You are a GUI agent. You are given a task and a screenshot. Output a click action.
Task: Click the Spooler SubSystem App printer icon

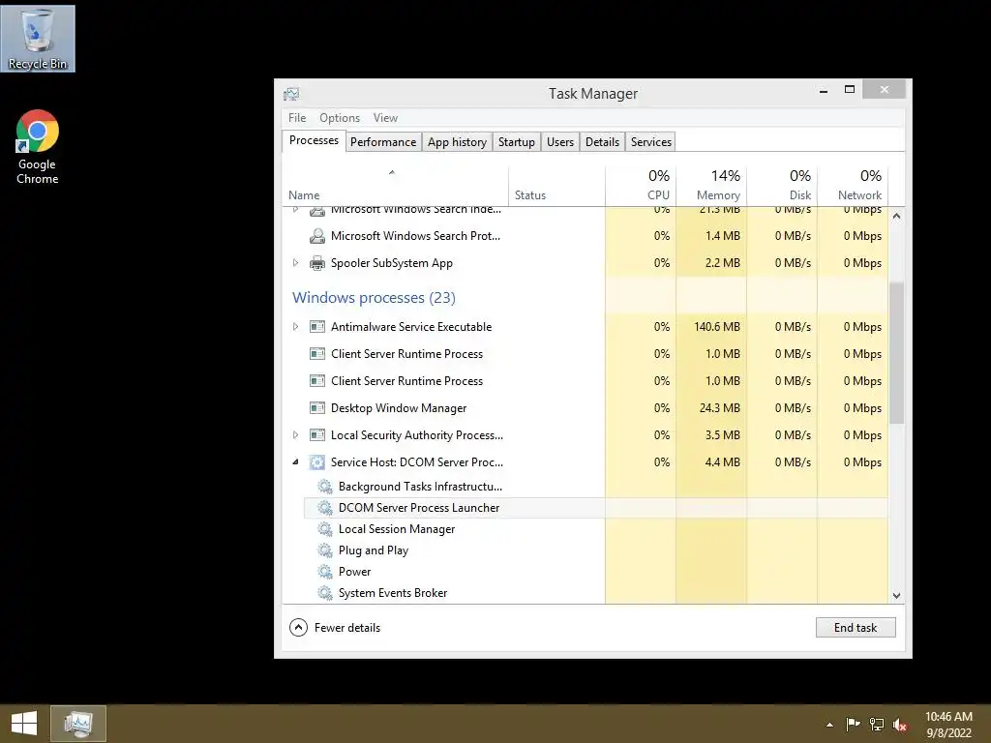(316, 263)
